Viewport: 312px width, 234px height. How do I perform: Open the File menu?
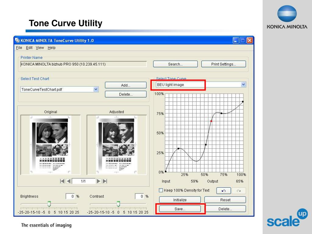[x=19, y=48]
